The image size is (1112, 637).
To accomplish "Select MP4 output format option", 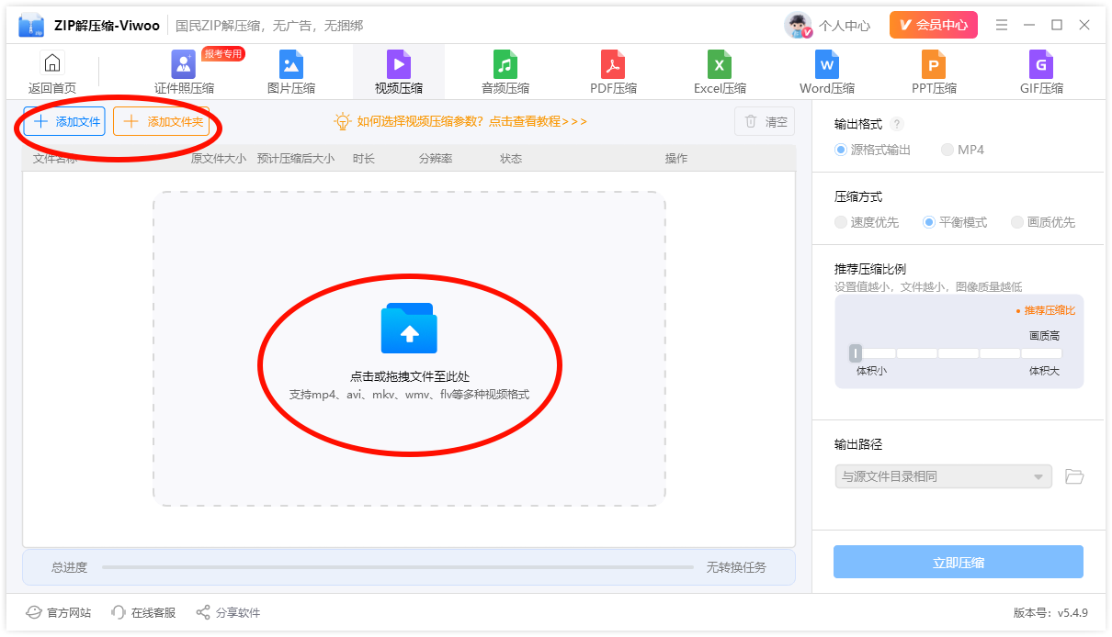I will tap(962, 150).
